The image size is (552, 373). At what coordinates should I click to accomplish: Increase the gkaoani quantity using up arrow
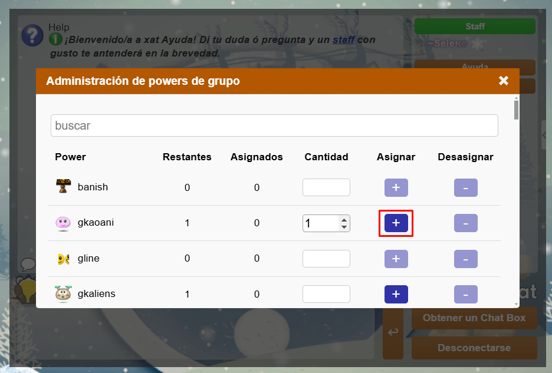tap(344, 220)
